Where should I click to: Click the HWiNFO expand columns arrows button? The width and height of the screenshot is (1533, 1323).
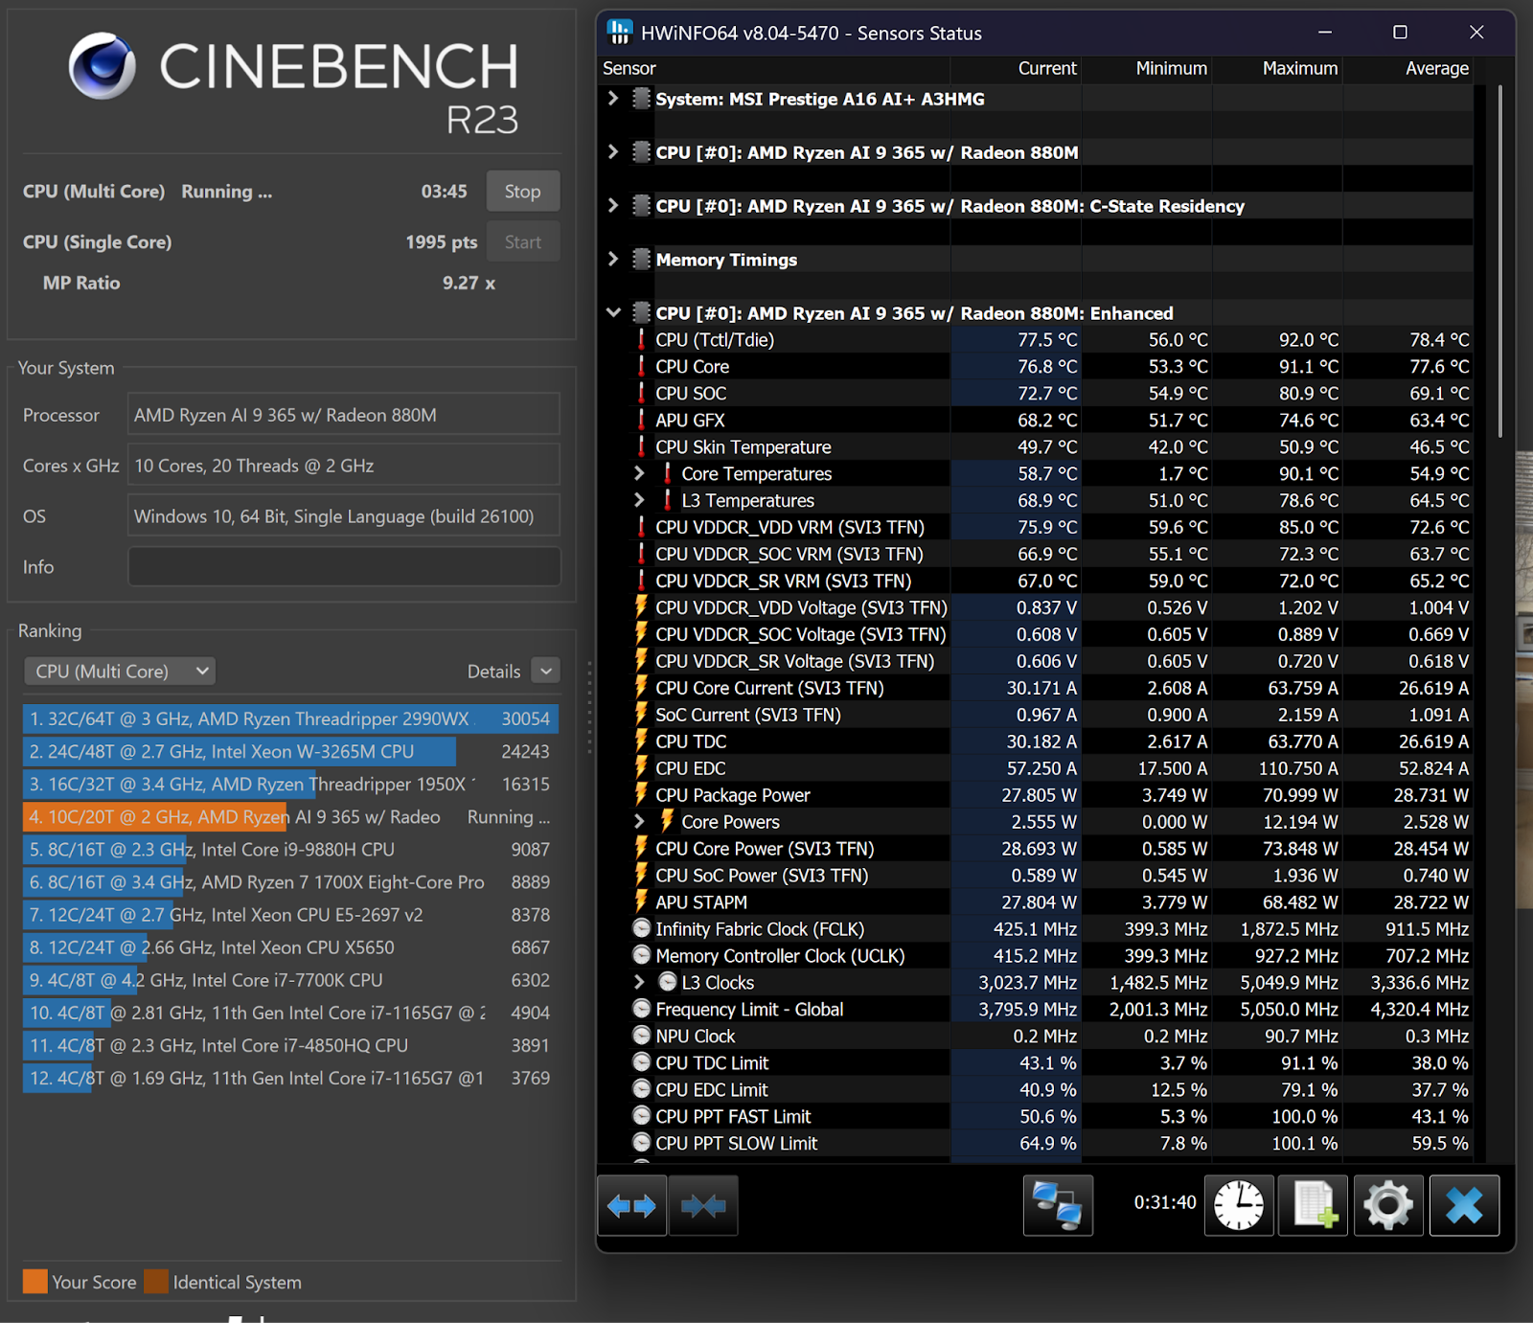632,1205
